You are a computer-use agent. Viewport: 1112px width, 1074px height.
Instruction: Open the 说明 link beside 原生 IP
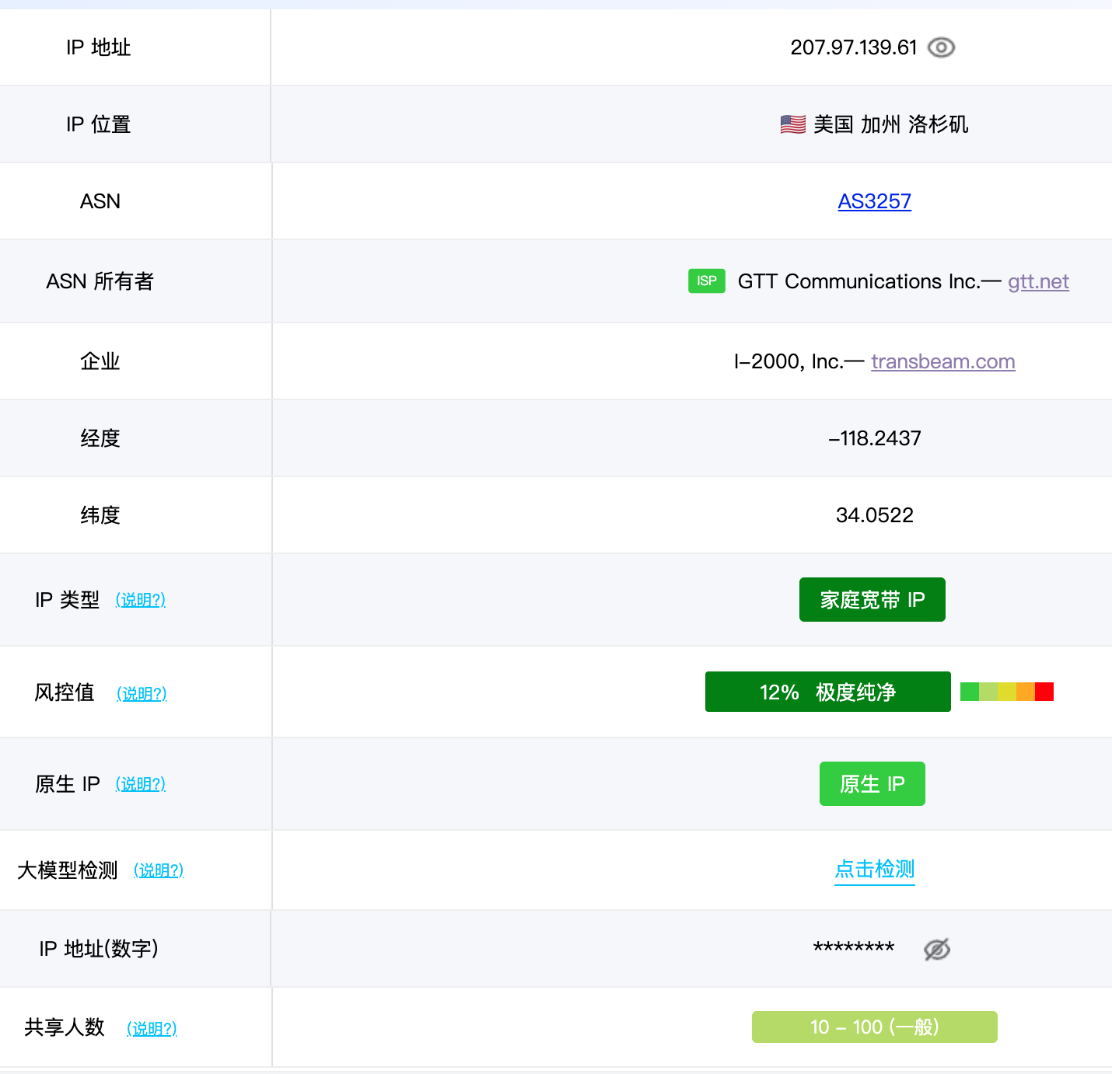(x=141, y=784)
